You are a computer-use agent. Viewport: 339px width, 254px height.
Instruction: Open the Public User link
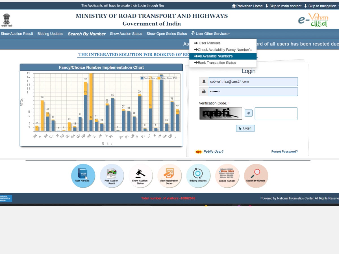[x=213, y=152]
